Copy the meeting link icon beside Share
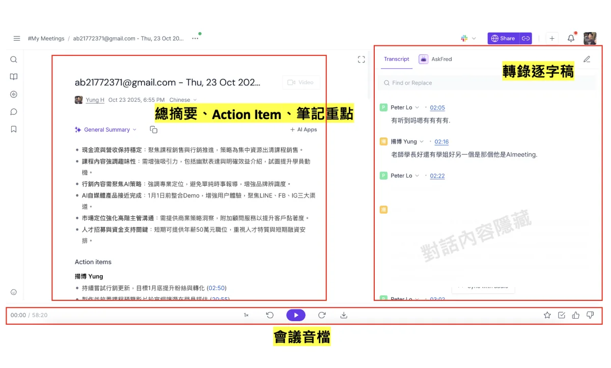The width and height of the screenshot is (611, 368). click(x=526, y=38)
